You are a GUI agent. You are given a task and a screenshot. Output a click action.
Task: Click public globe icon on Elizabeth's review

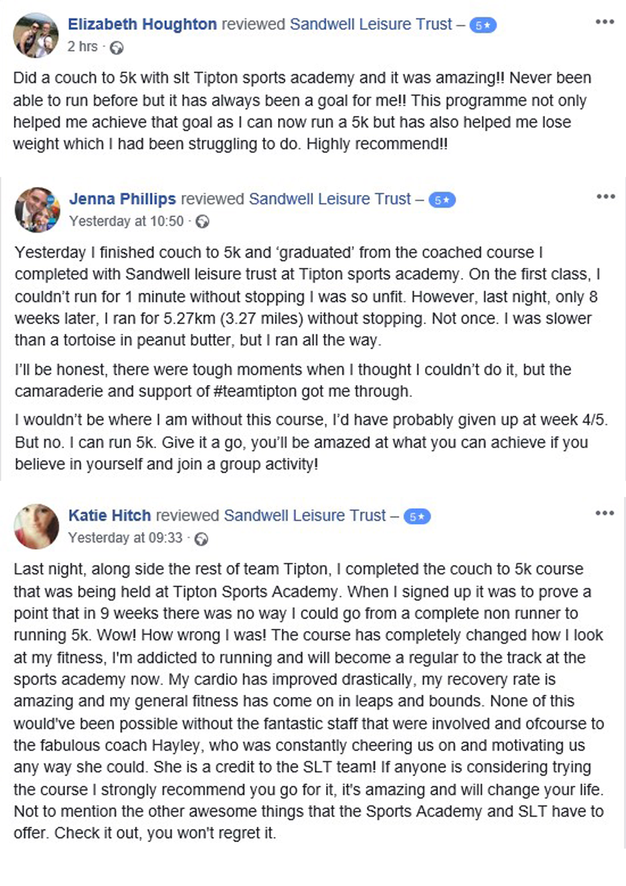coord(116,48)
